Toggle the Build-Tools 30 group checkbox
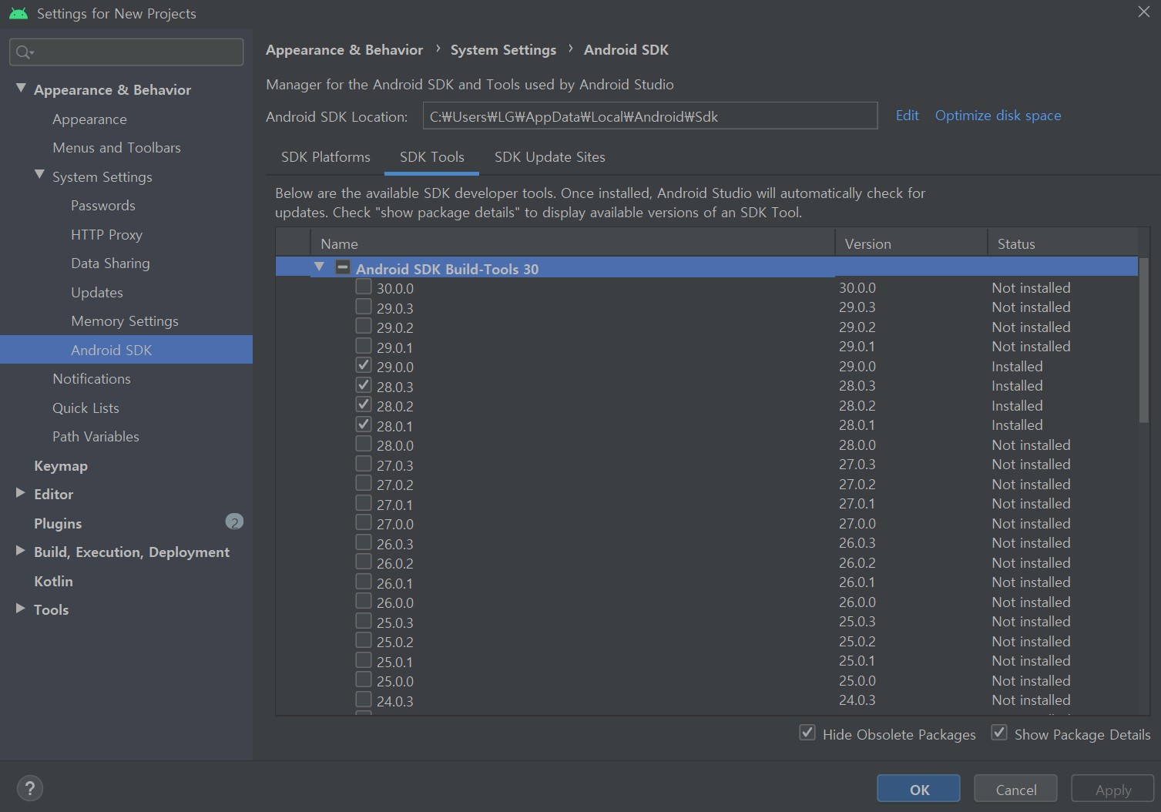Viewport: 1161px width, 812px height. coord(343,267)
